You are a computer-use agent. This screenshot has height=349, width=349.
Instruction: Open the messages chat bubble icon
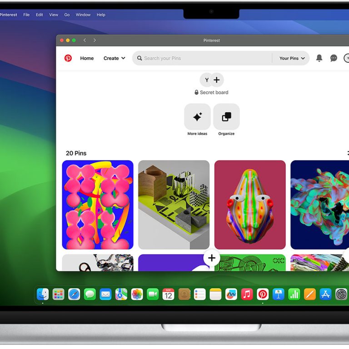334,58
